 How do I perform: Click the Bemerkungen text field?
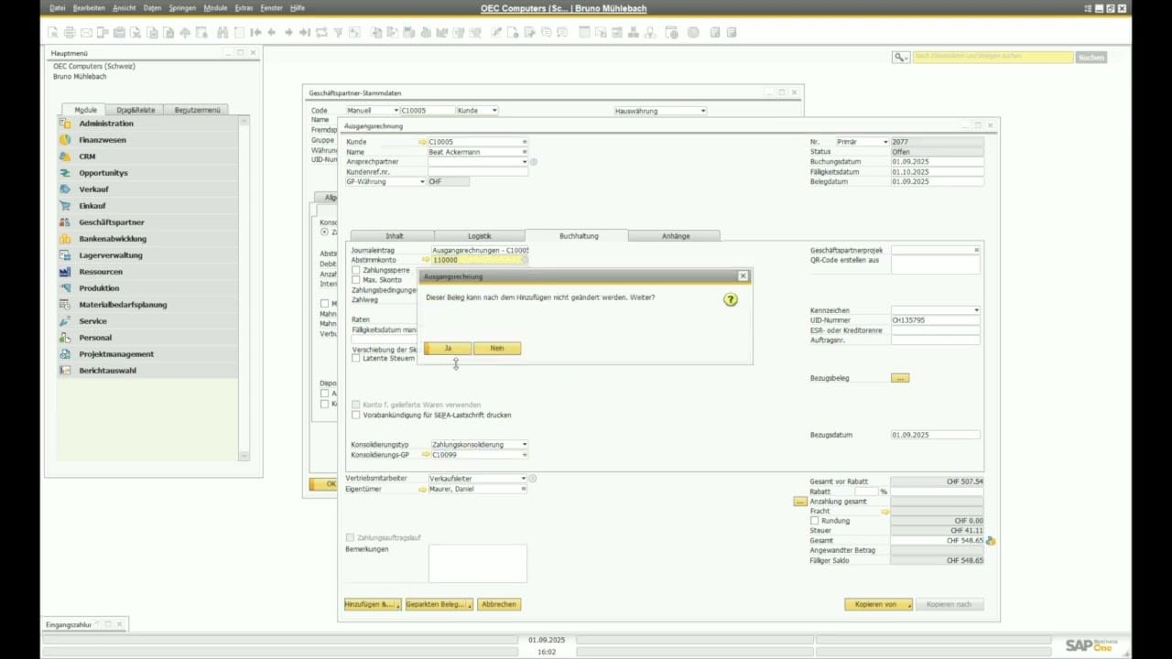click(x=477, y=563)
